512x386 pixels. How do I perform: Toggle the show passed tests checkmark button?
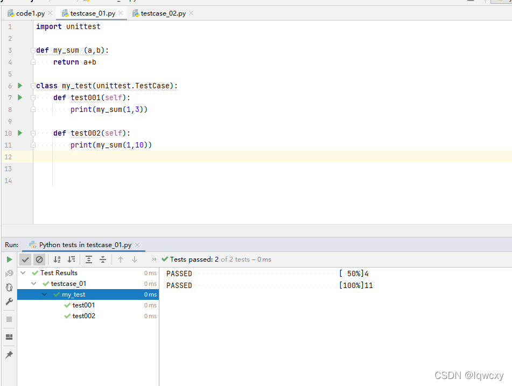pyautogui.click(x=25, y=259)
